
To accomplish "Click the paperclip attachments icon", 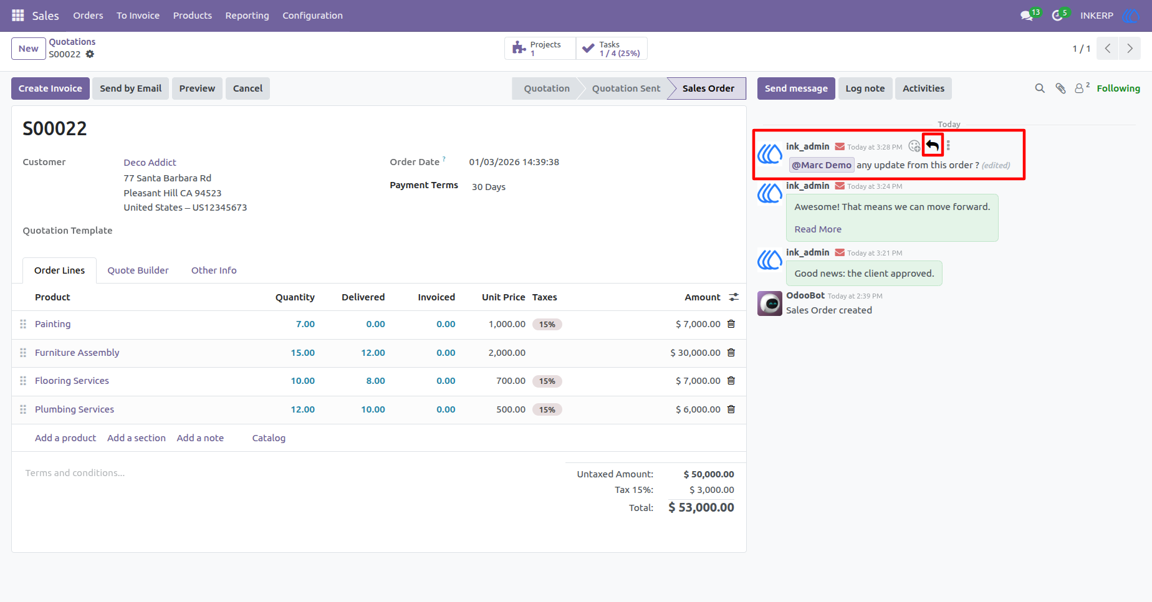I will click(1060, 88).
